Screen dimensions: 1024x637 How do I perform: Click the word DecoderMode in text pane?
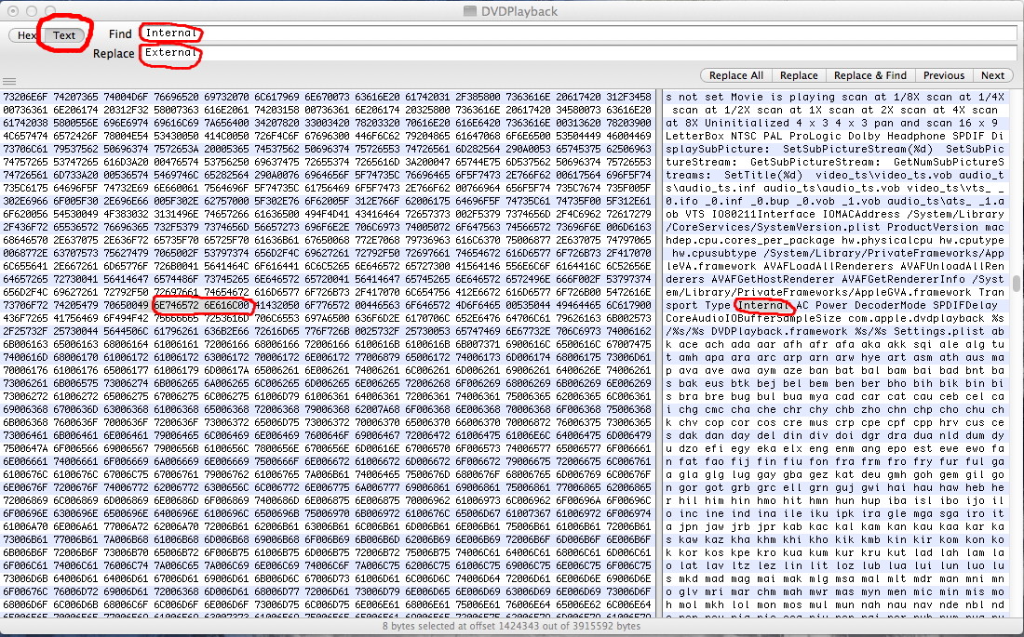[x=891, y=305]
